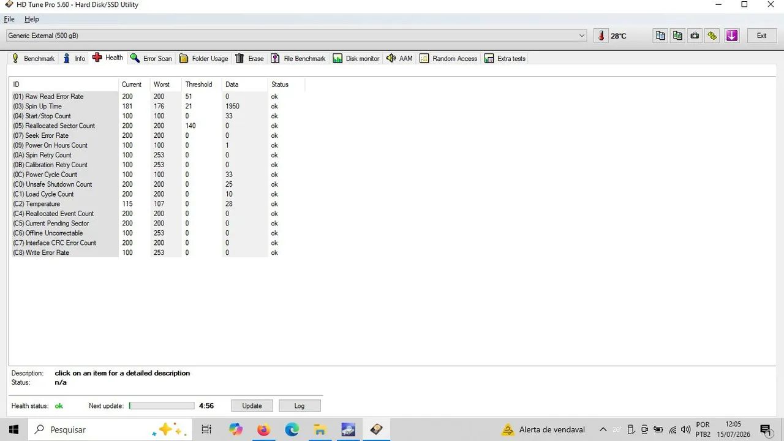Click the Pesquisar taskbar search box
The height and width of the screenshot is (441, 784).
(109, 429)
